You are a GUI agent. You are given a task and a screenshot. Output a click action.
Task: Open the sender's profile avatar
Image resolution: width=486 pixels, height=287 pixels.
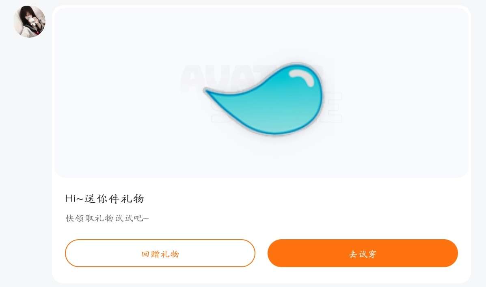point(30,21)
